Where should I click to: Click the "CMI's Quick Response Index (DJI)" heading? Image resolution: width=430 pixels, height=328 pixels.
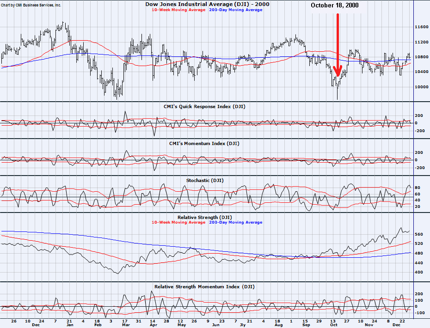(204, 107)
